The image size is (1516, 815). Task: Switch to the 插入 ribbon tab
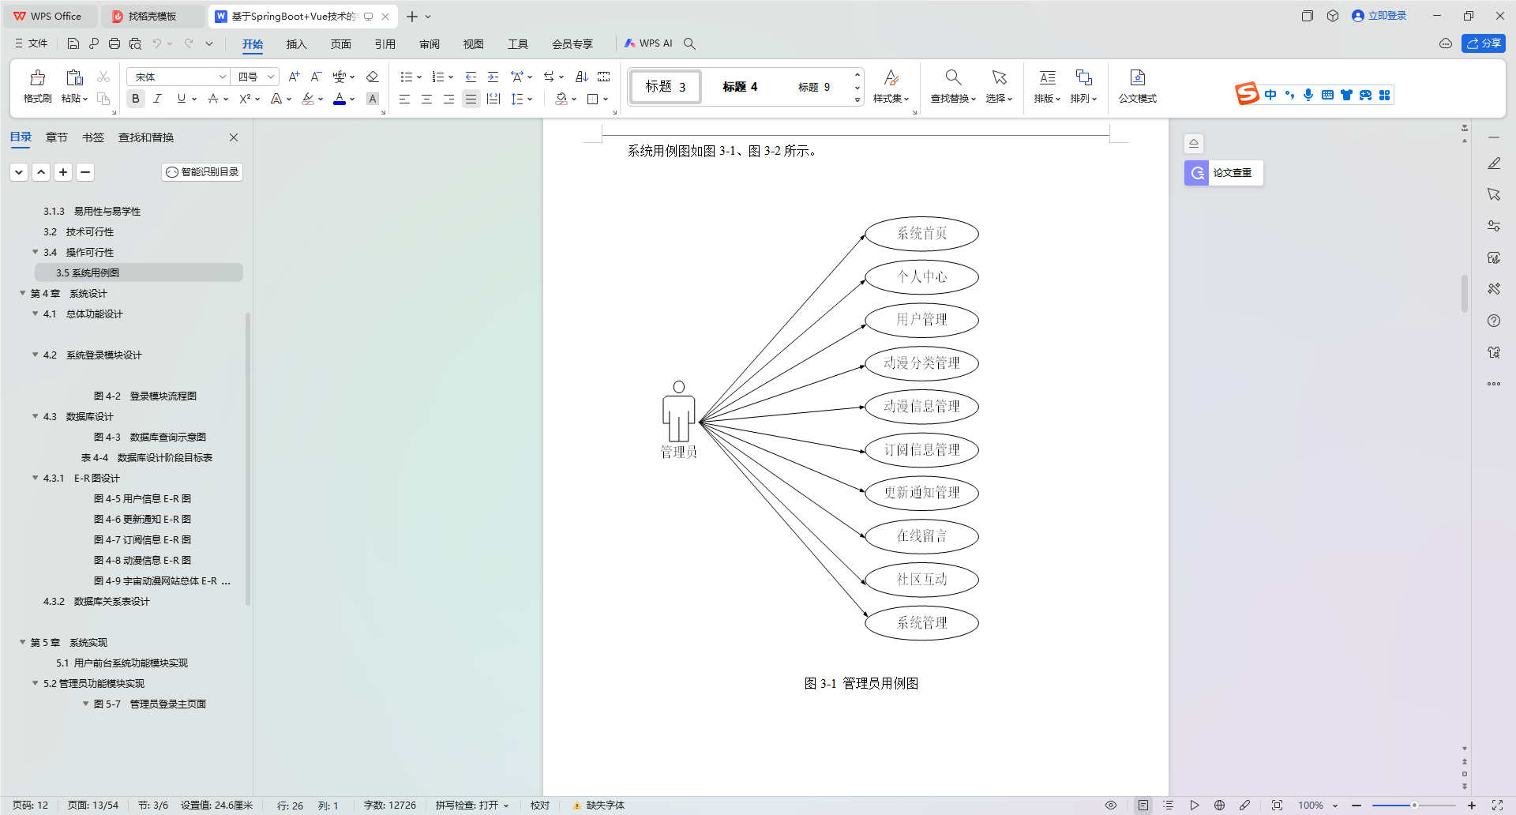click(x=296, y=44)
